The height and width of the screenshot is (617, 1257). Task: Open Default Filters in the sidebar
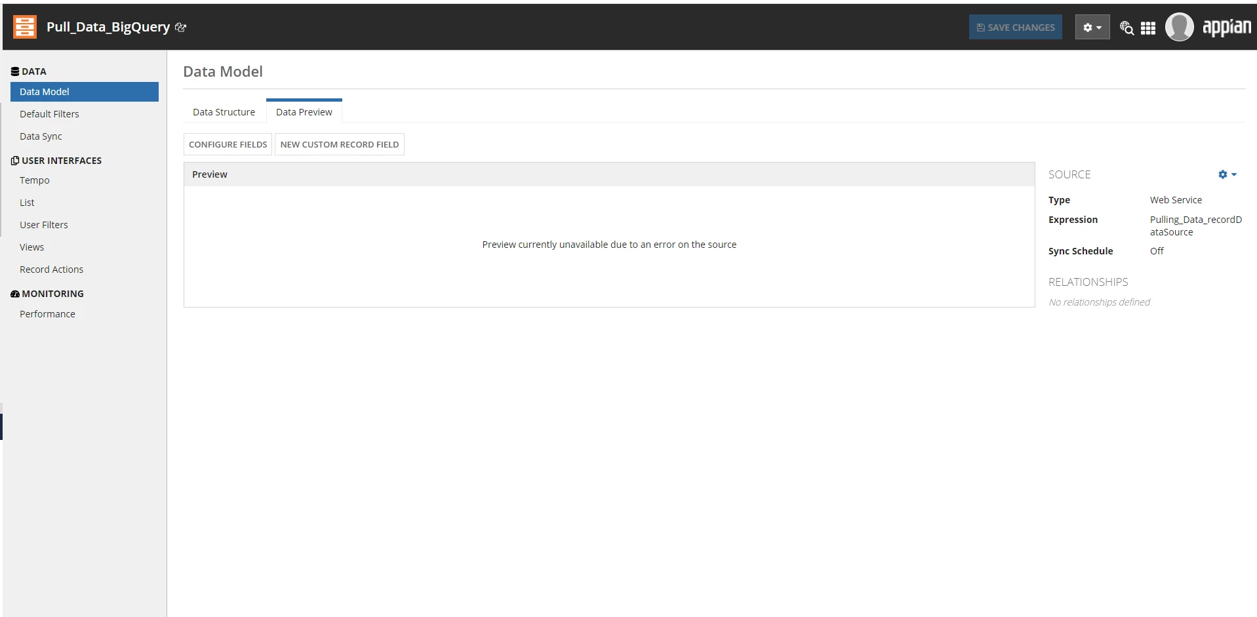[49, 114]
